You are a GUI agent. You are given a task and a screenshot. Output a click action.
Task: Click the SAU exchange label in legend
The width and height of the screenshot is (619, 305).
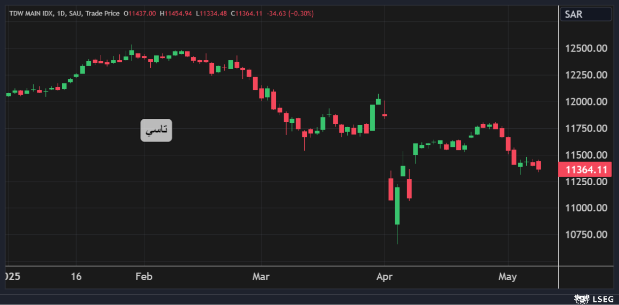(x=76, y=13)
